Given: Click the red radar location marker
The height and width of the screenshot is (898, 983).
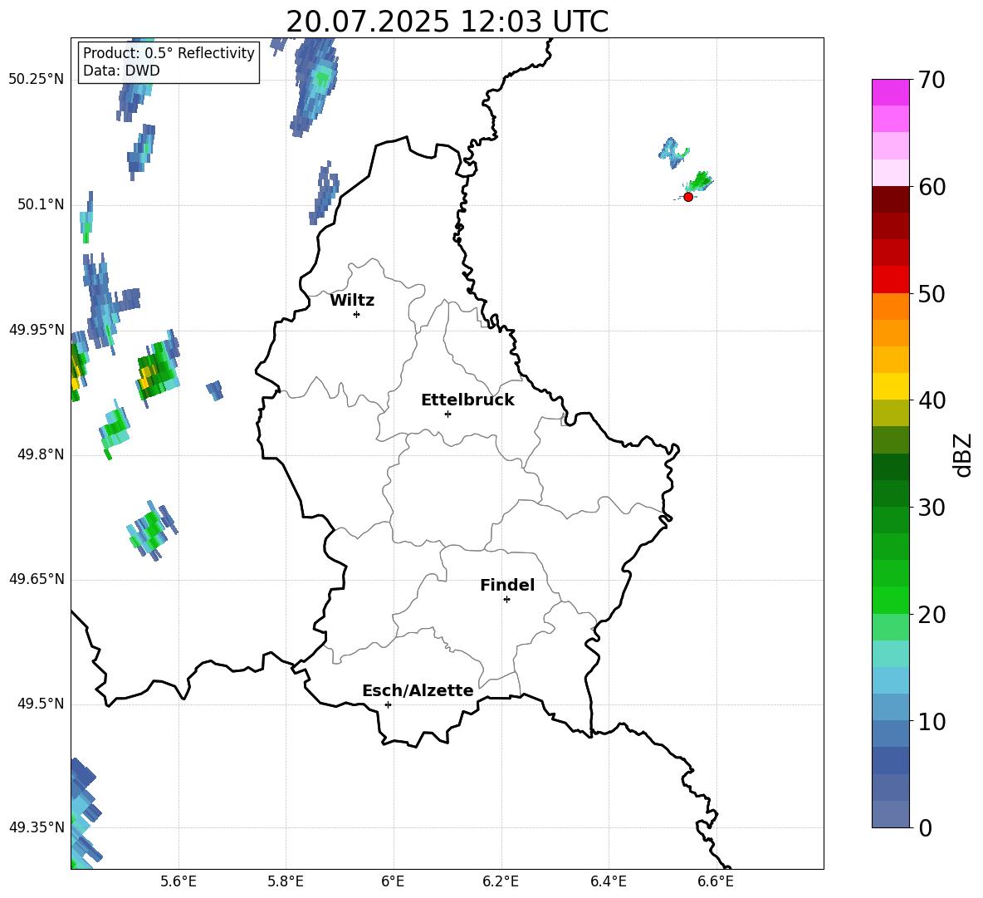Looking at the screenshot, I should (x=687, y=197).
